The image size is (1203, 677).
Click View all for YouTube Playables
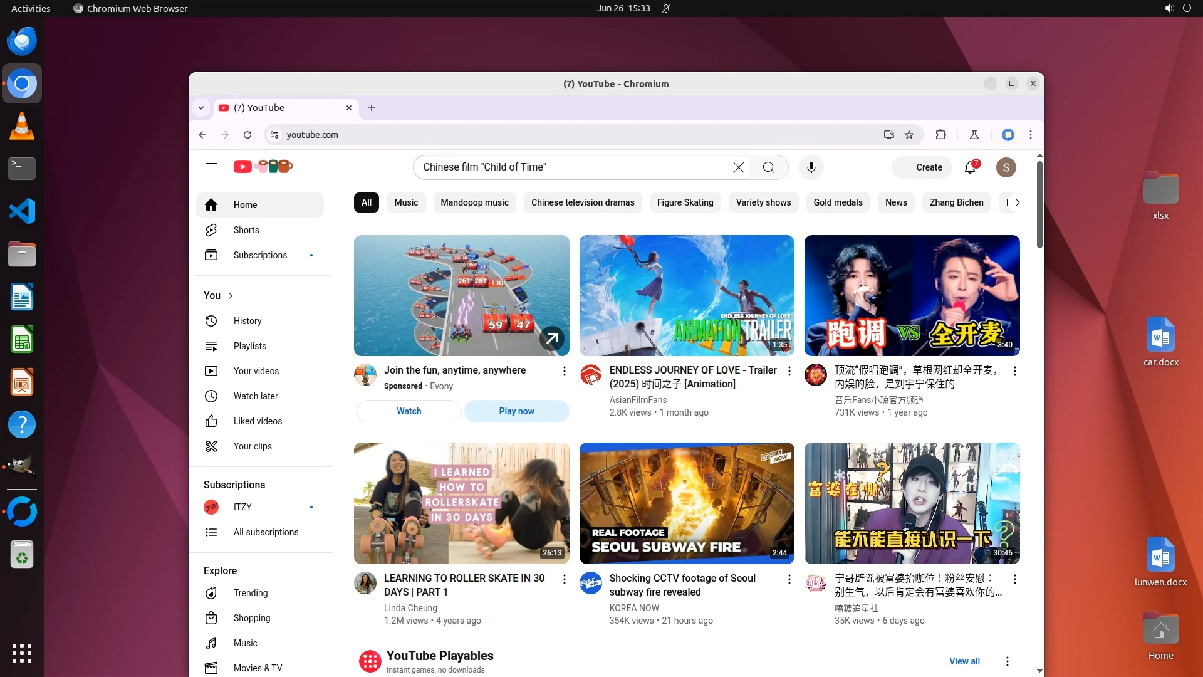coord(964,661)
